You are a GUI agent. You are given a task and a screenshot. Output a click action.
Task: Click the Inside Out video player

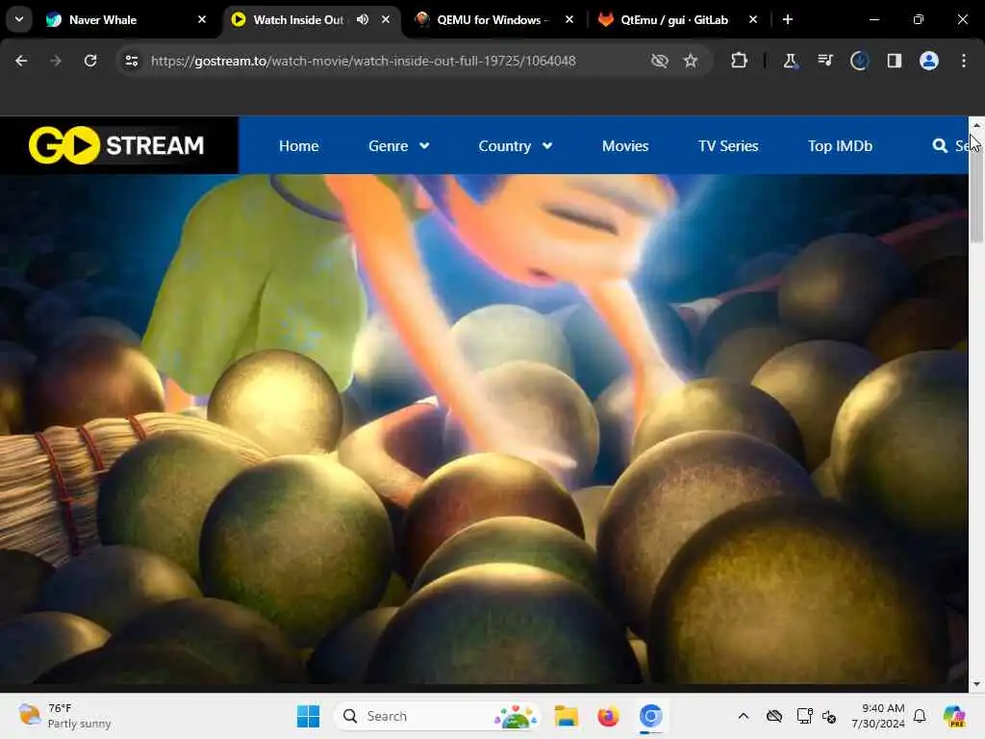pyautogui.click(x=484, y=428)
